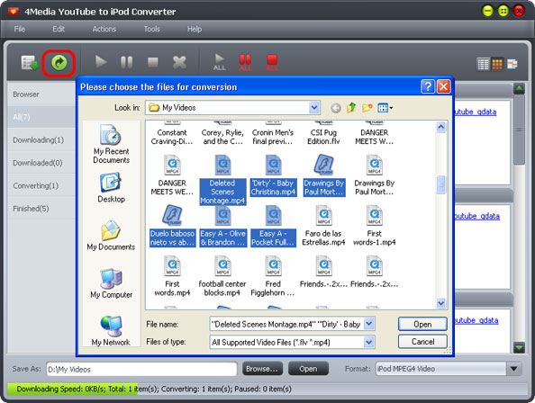Start the selected task with play button
The image size is (535, 403).
click(x=101, y=62)
